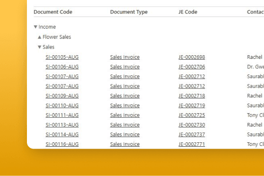Viewport: 264px width, 176px height.
Task: Open document SI-00110-AUG
Action: (62, 106)
